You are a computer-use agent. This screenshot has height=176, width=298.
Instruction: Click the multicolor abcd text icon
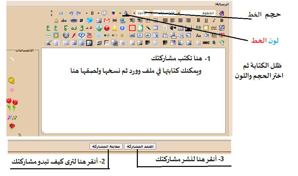click(214, 28)
